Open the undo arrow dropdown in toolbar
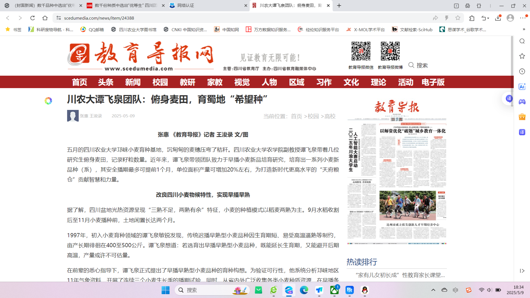Viewport: 530px width, 298px height. pyautogui.click(x=485, y=18)
